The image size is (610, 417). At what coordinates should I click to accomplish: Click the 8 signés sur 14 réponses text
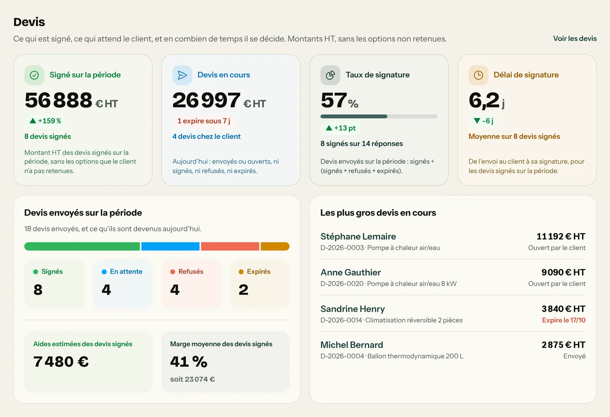[x=362, y=143]
